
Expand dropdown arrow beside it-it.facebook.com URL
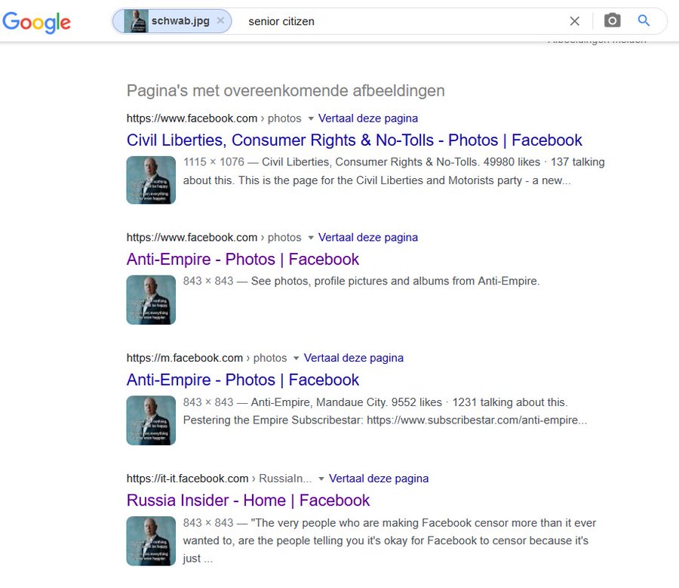321,479
